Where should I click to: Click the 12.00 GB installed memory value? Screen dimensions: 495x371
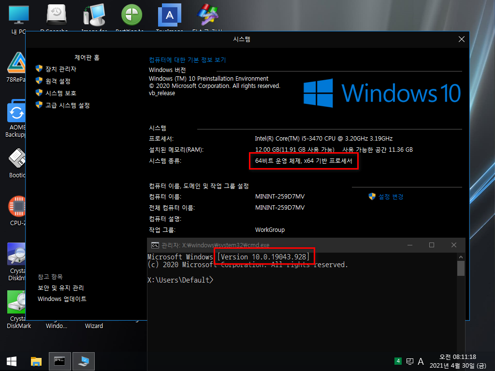pyautogui.click(x=294, y=150)
